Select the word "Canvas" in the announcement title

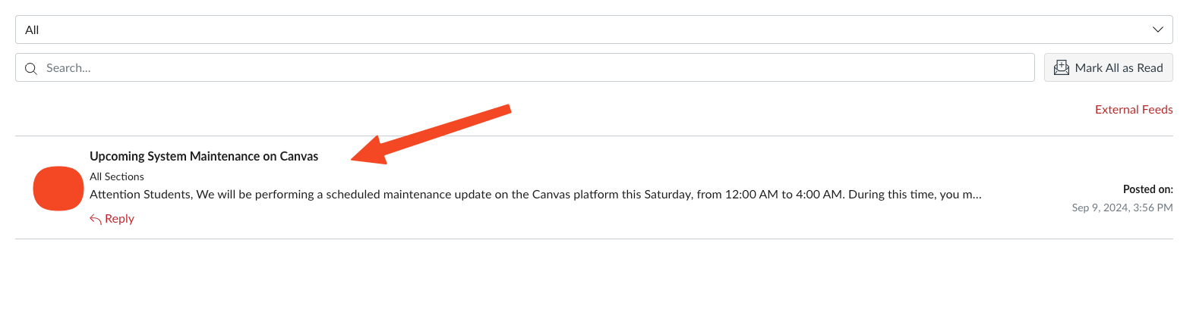point(299,157)
